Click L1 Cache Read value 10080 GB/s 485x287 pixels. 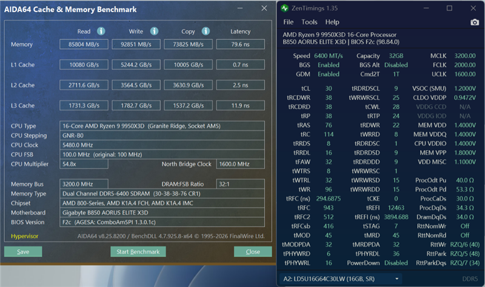[x=84, y=65]
